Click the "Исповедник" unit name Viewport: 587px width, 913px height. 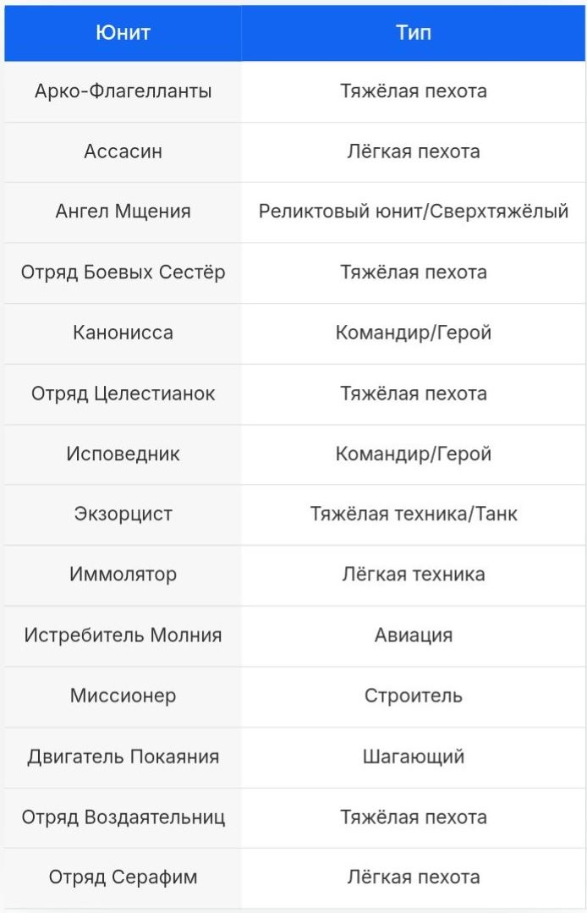click(x=123, y=454)
